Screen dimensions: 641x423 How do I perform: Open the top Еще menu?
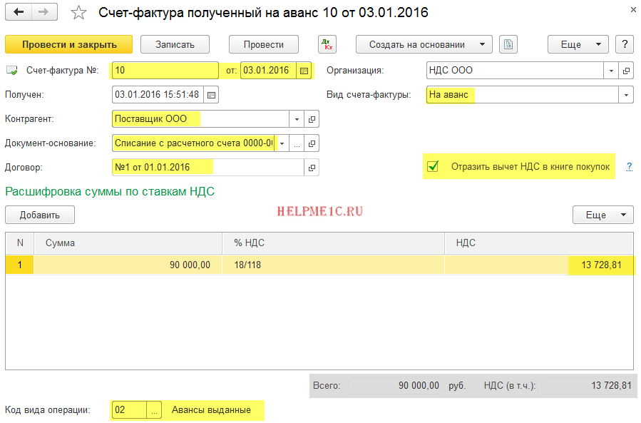coord(578,44)
